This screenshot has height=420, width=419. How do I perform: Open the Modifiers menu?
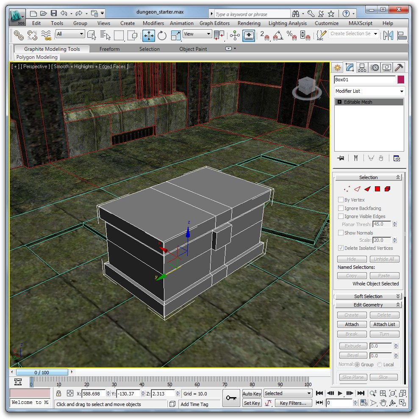coord(153,23)
